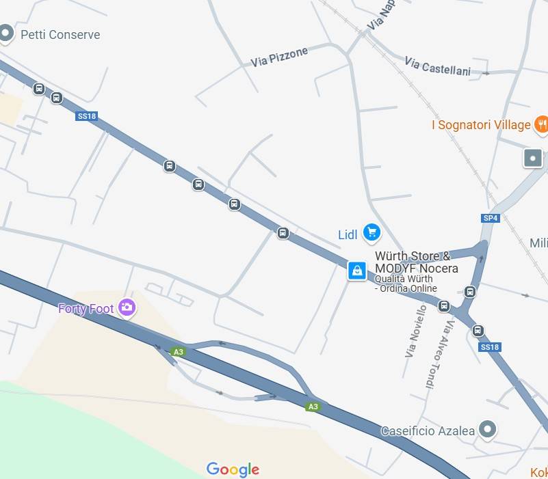Click the bus stop just below SP4

[x=470, y=292]
